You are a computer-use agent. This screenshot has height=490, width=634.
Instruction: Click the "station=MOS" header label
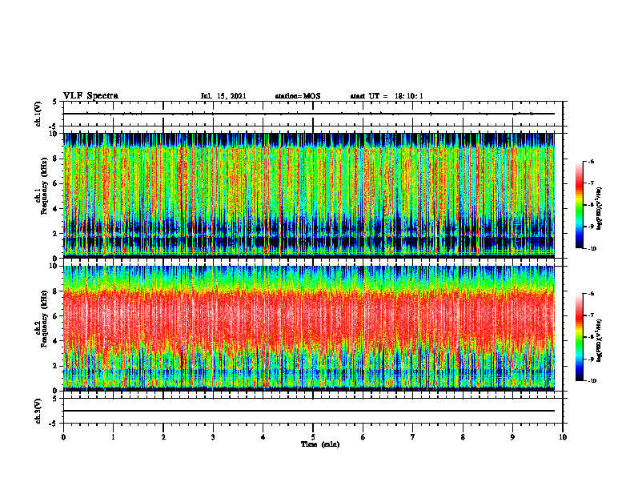pos(298,96)
